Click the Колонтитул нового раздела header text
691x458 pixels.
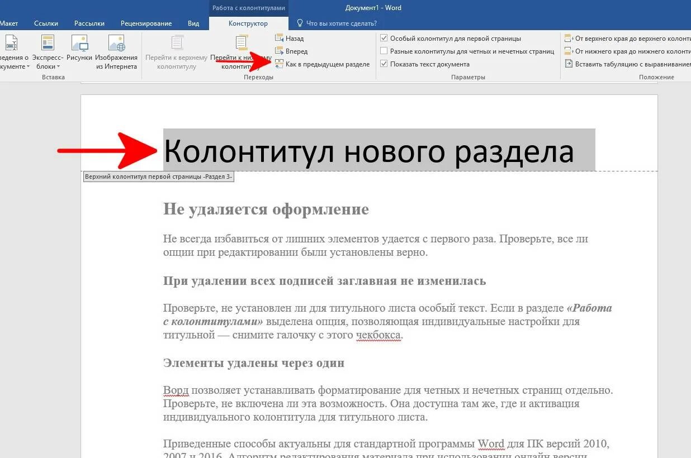pos(368,150)
